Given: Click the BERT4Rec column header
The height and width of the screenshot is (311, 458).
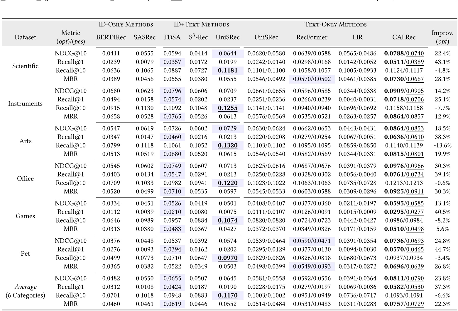Looking at the screenshot, I should point(111,37).
